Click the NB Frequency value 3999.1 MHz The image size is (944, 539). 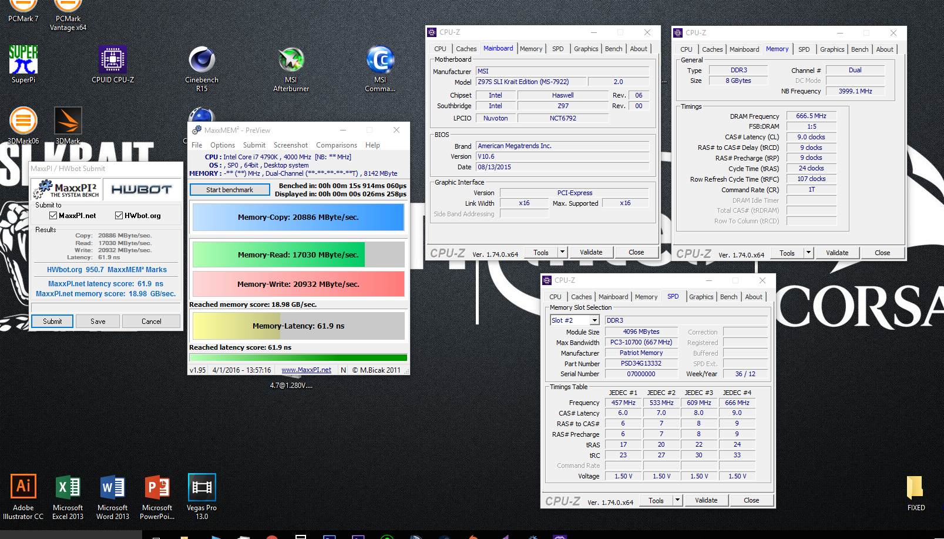coord(855,91)
